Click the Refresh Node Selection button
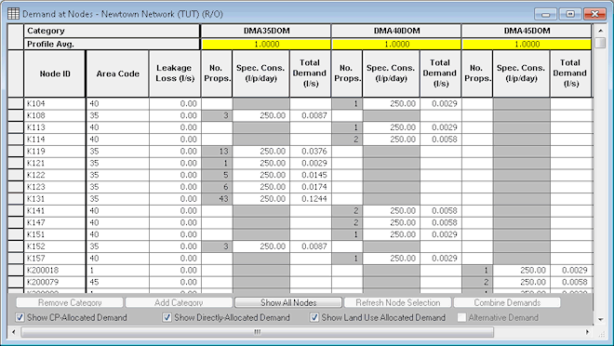The height and width of the screenshot is (346, 614). click(x=397, y=302)
